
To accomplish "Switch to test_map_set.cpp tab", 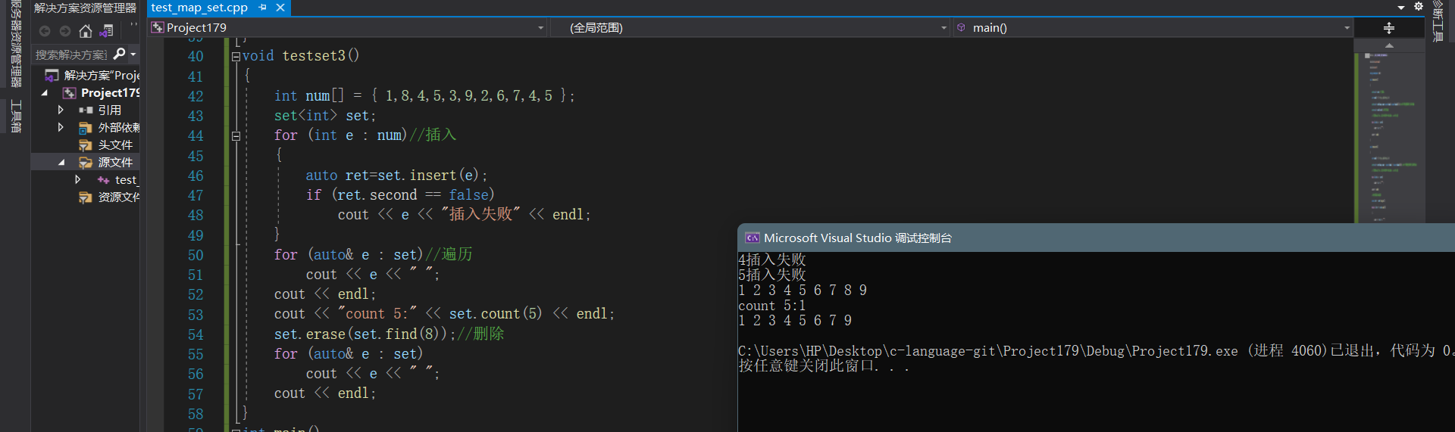I will point(199,8).
